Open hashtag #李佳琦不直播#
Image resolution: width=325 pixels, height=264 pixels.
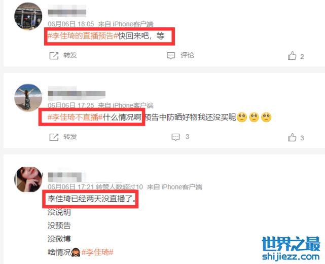coord(75,117)
